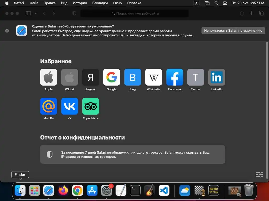Open Google Chrome from the Dock
The image size is (269, 201).
coord(77,190)
